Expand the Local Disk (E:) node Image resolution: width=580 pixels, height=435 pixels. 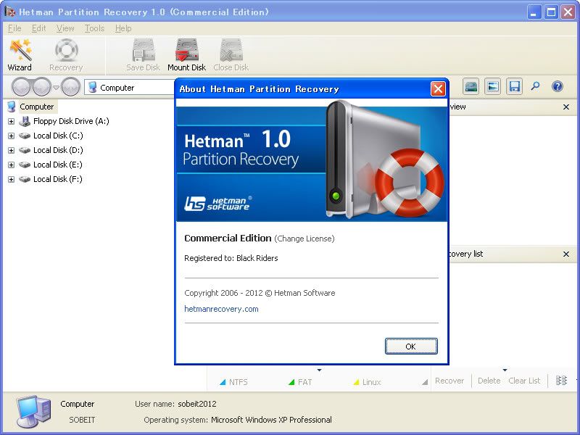pyautogui.click(x=11, y=165)
